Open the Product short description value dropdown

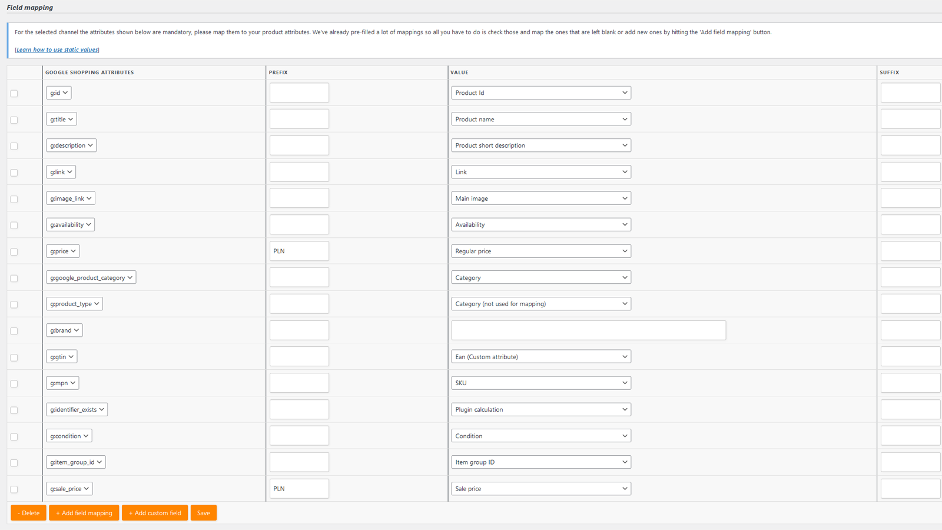541,145
